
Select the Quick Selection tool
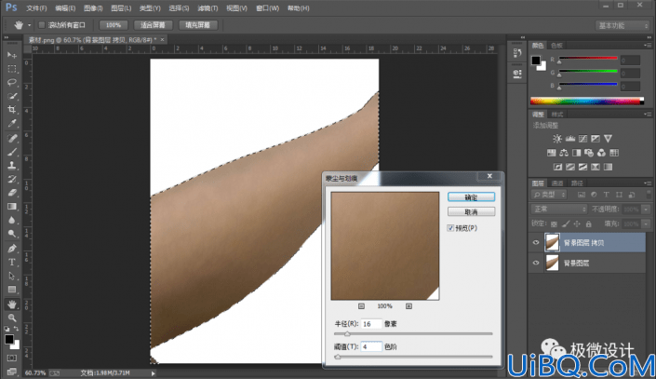point(12,96)
